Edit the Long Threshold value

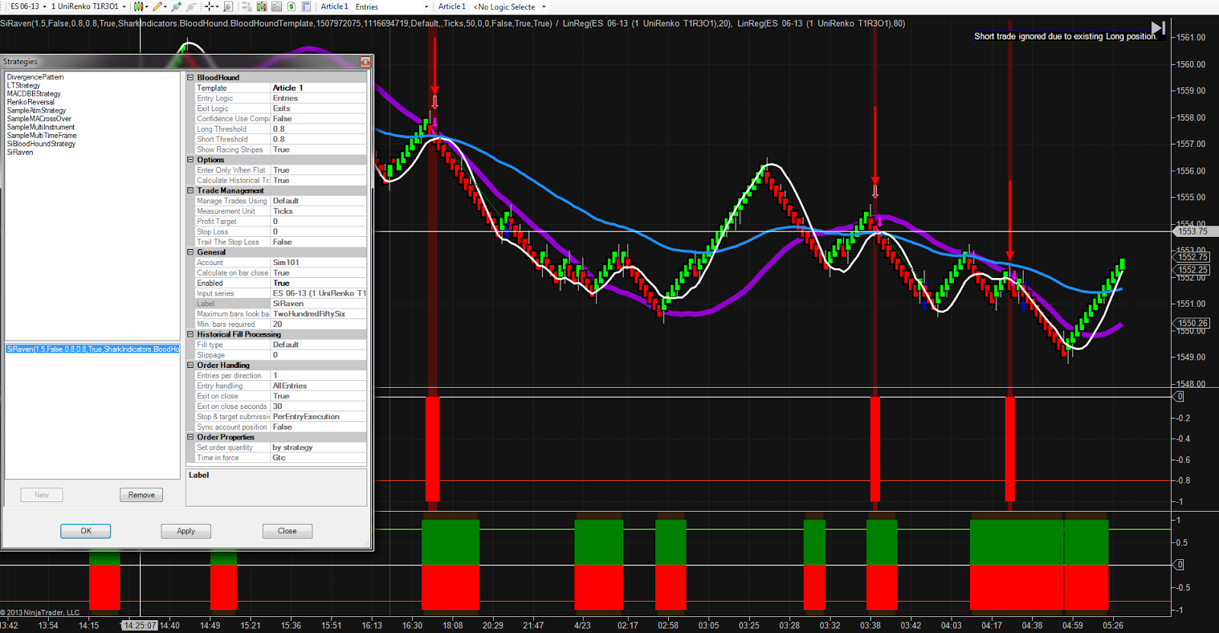tap(318, 129)
